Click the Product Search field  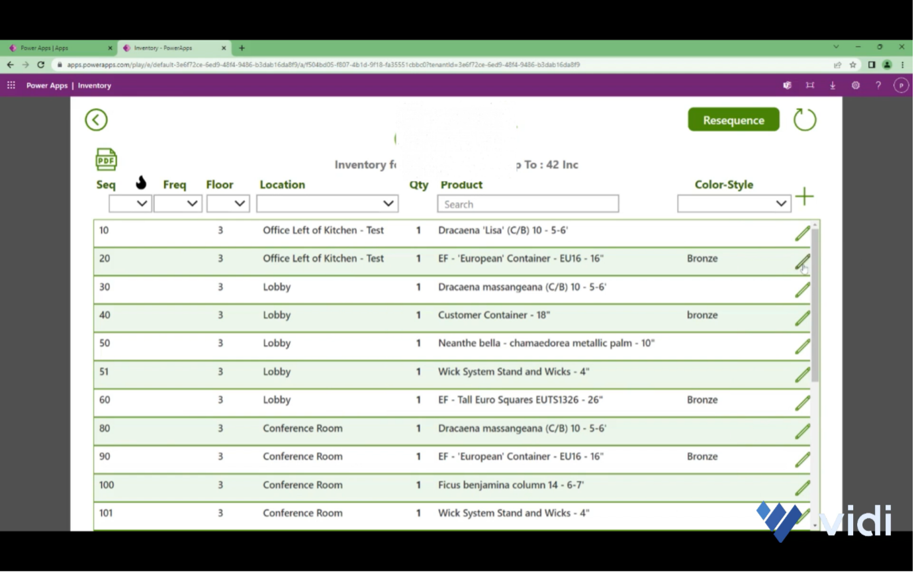click(527, 204)
